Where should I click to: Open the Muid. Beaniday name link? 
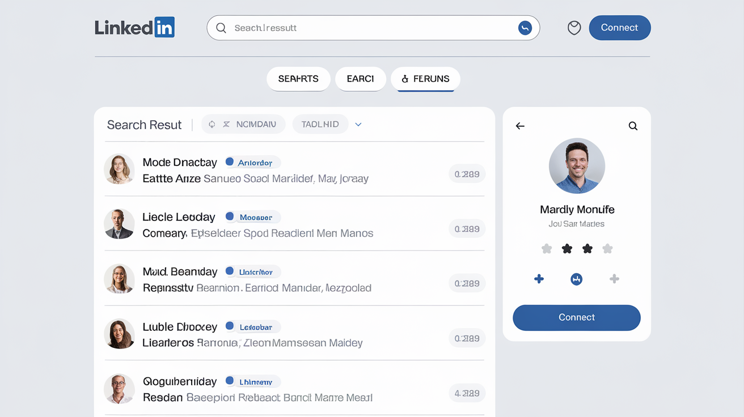point(180,272)
